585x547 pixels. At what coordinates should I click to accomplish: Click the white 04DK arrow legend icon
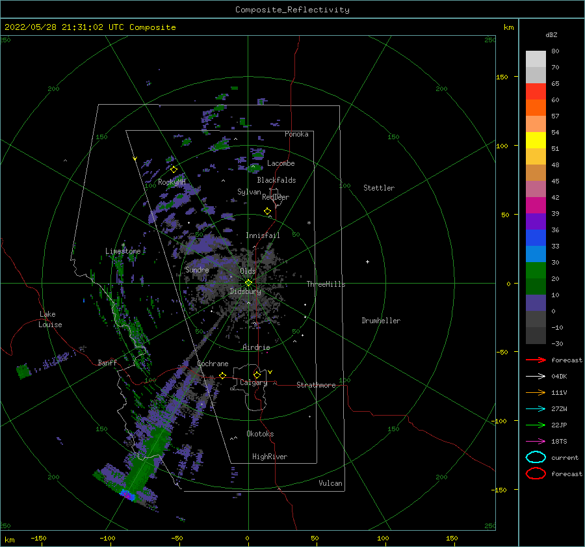tap(536, 377)
